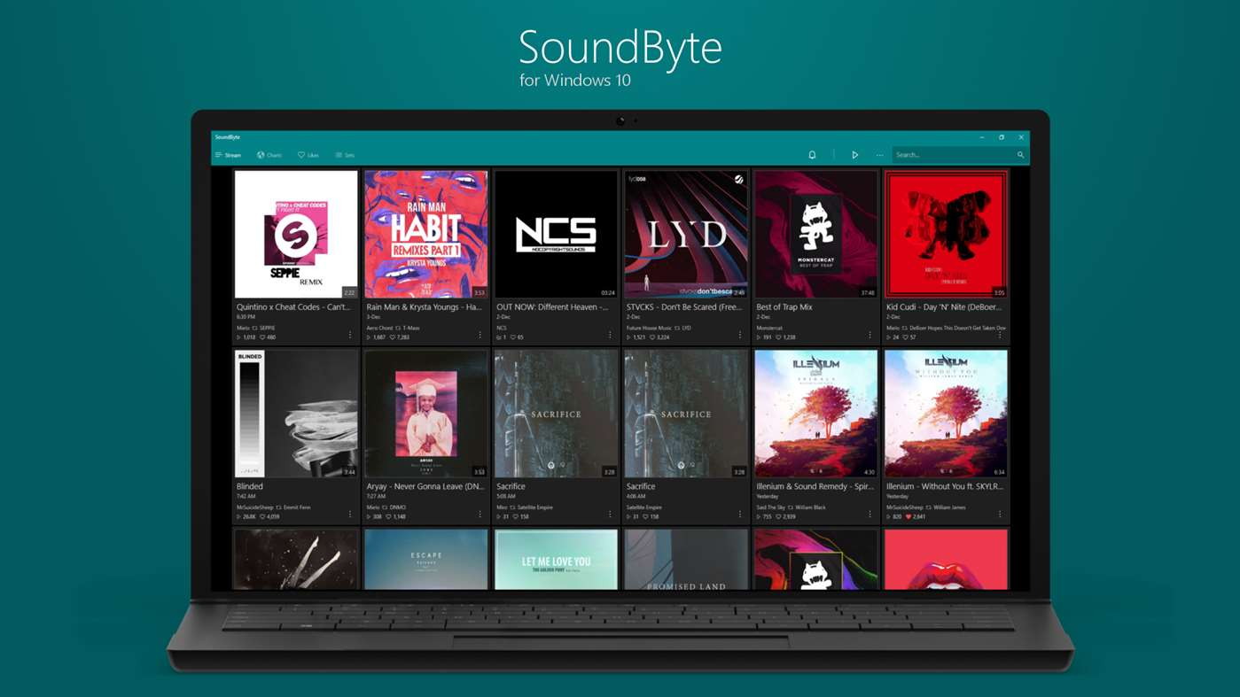The height and width of the screenshot is (697, 1240).
Task: Open Illenium Without You cover art
Action: (x=946, y=414)
